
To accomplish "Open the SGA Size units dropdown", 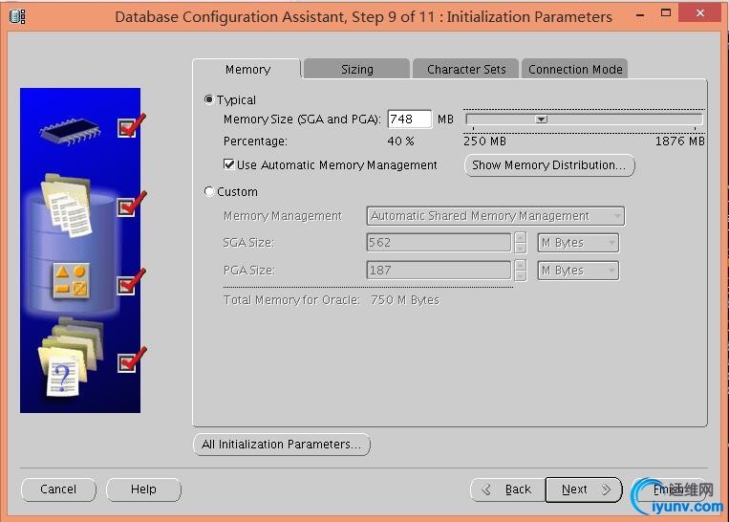I will pos(578,243).
